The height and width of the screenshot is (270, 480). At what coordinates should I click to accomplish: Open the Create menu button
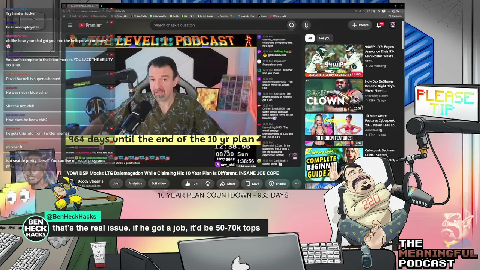coord(360,25)
